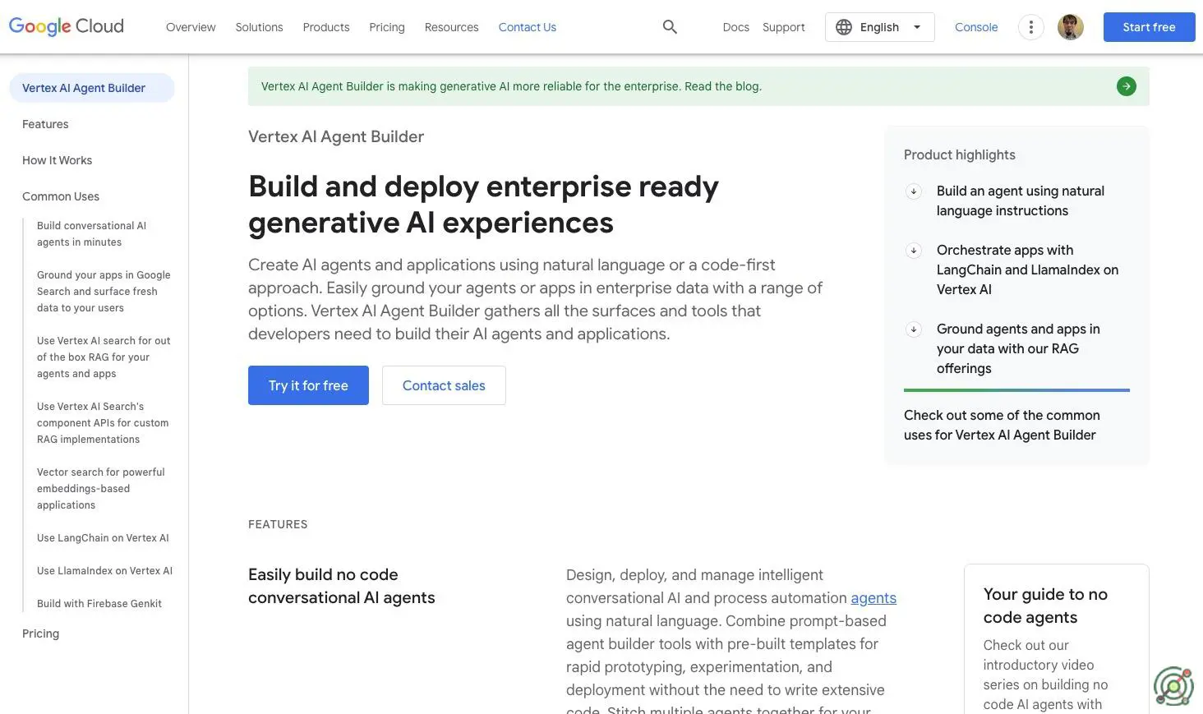
Task: Follow the 'agents' hyperlink in features text
Action: point(873,598)
